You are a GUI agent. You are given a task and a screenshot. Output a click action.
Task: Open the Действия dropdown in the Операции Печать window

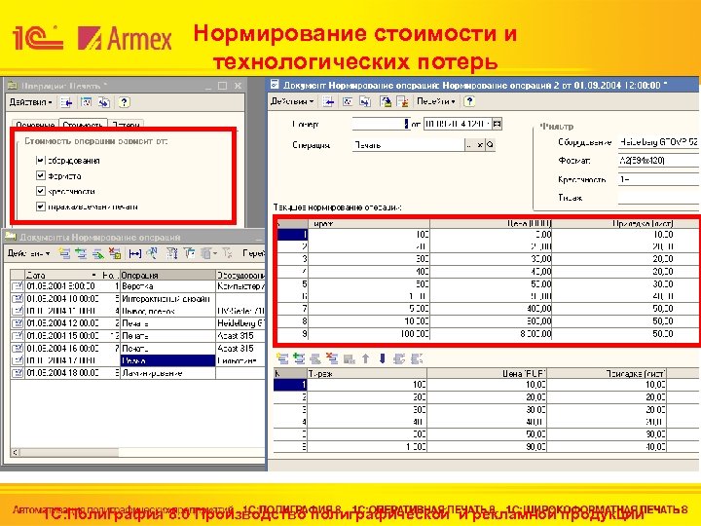tap(30, 102)
